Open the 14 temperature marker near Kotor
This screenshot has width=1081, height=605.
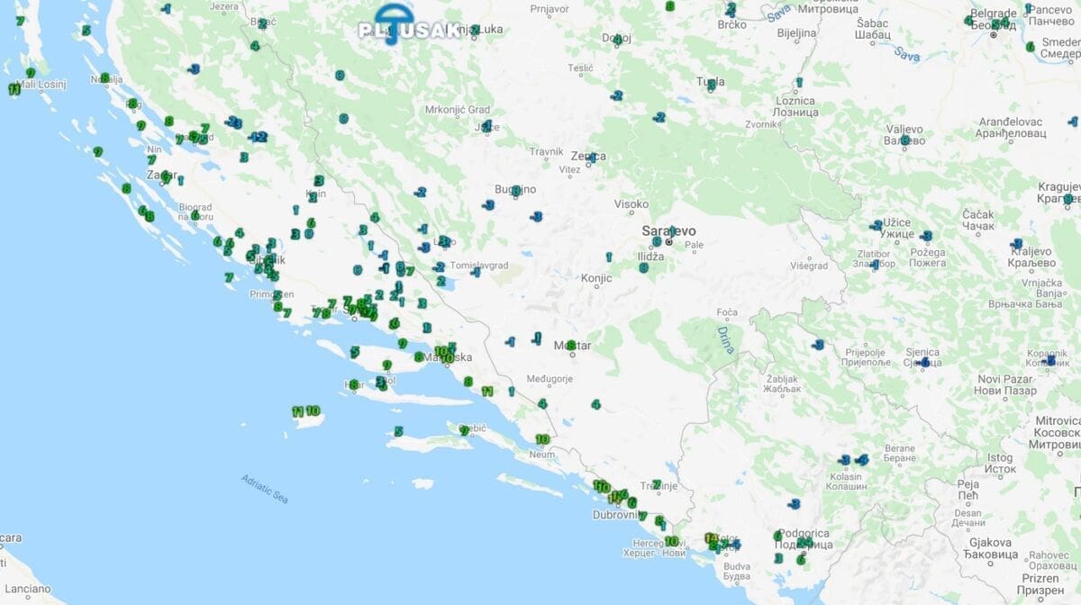pyautogui.click(x=711, y=538)
